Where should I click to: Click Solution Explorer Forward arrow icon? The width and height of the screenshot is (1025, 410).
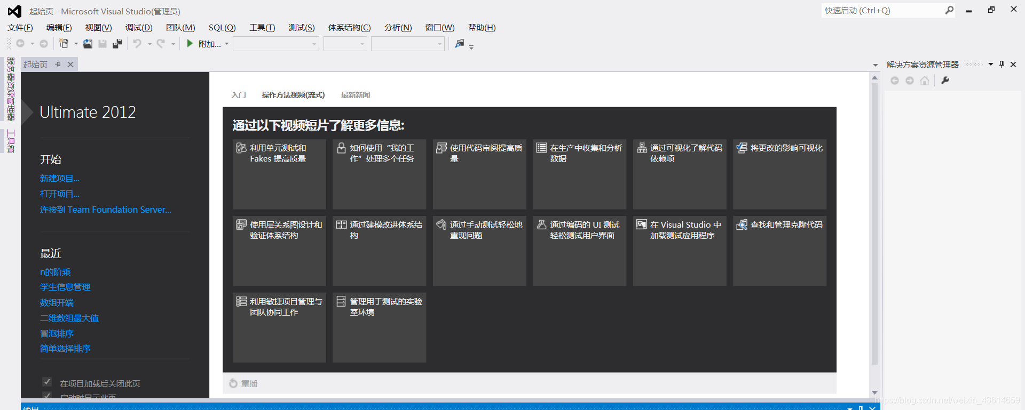910,81
